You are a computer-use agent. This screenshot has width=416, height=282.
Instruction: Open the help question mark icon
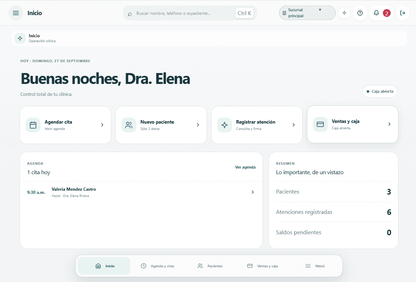[360, 13]
